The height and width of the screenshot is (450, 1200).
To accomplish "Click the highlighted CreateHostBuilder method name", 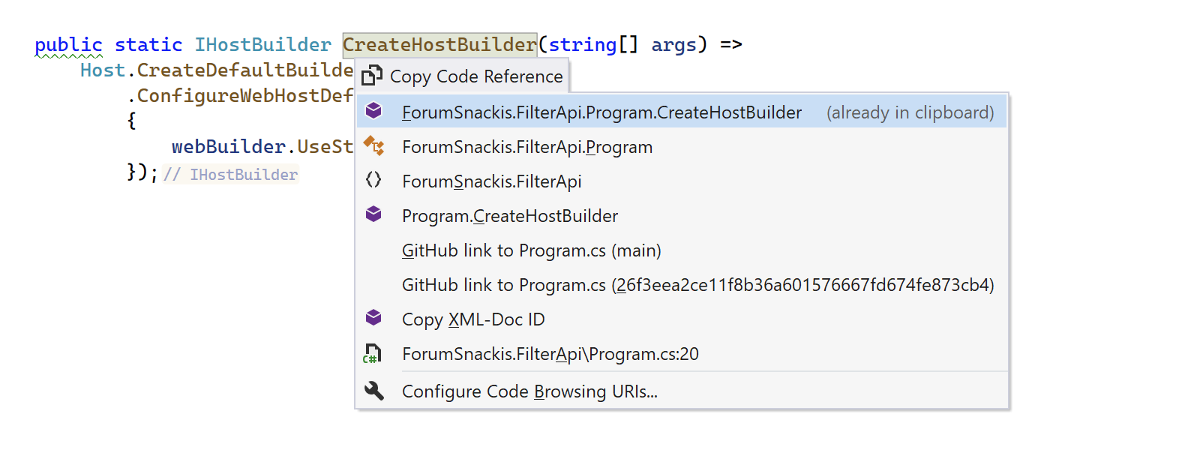I will pos(439,45).
